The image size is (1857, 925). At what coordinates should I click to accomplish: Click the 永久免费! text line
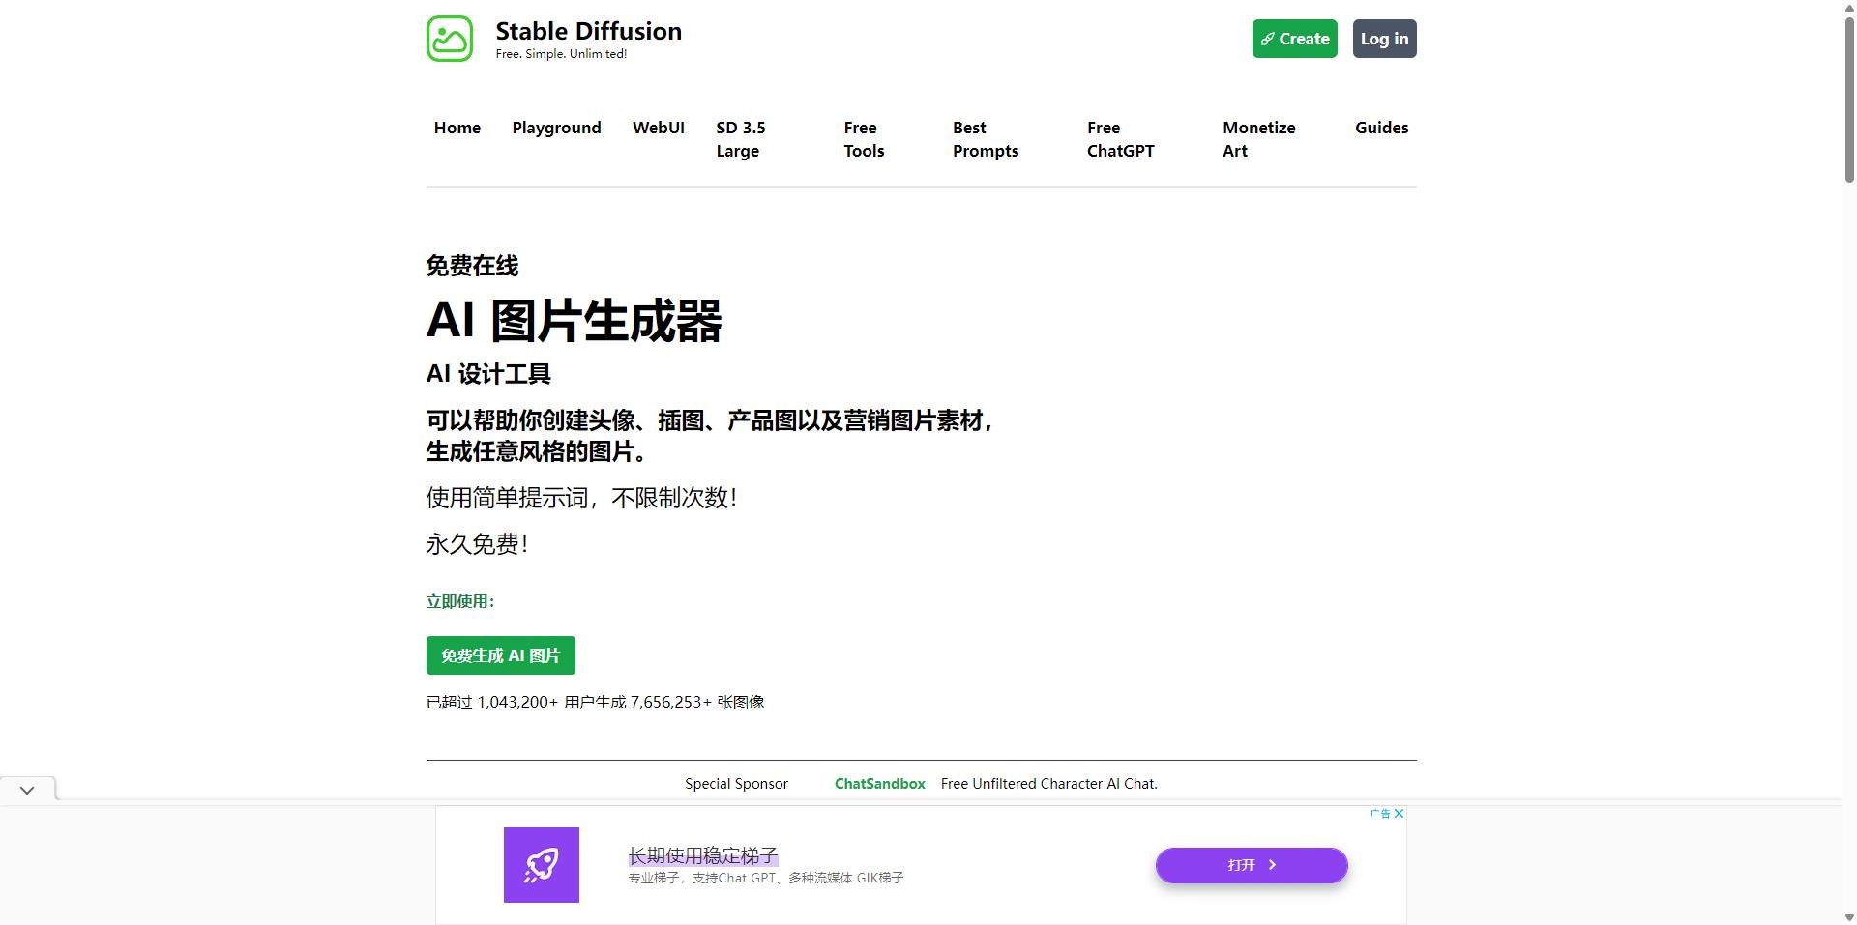pos(477,544)
